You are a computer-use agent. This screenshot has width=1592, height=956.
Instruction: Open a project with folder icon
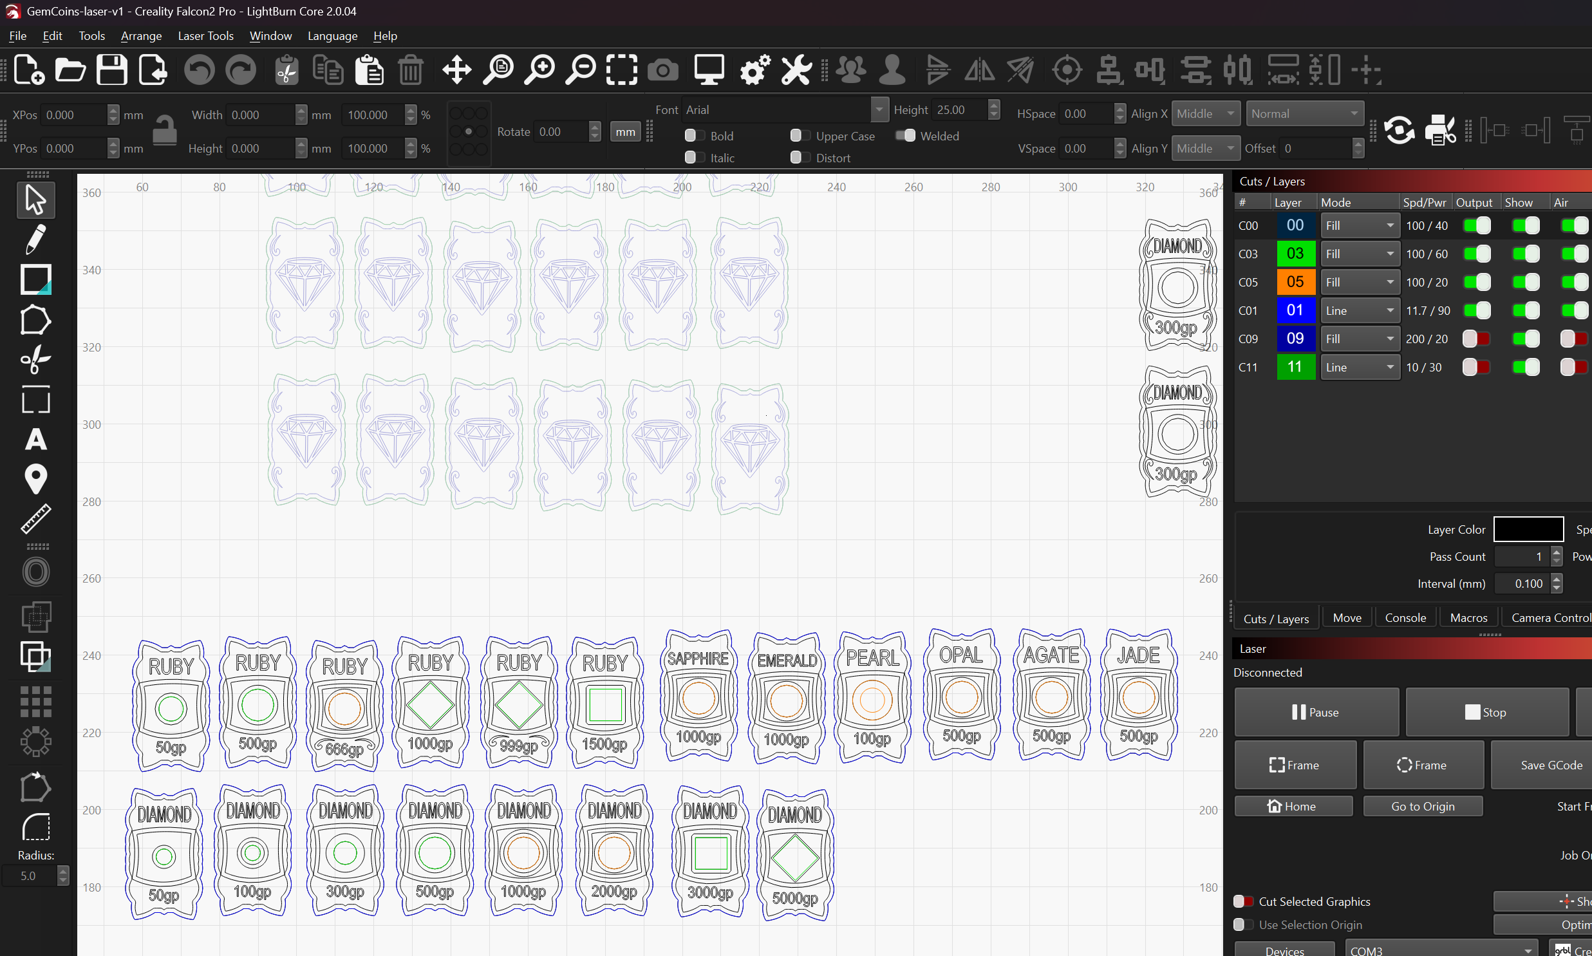click(x=70, y=70)
